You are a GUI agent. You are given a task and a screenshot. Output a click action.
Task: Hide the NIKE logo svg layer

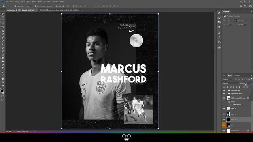[224, 98]
